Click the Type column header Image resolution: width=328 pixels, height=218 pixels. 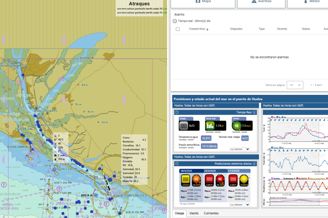click(x=262, y=29)
